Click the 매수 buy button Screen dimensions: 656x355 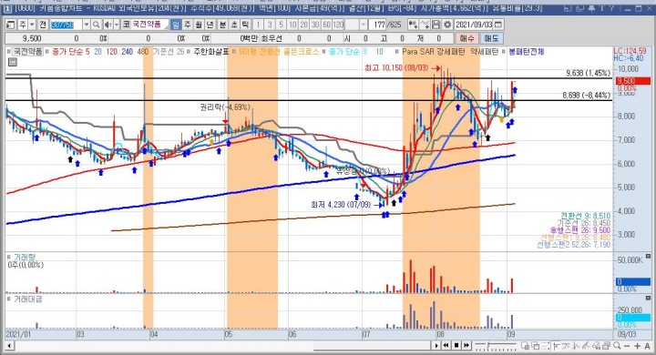(x=466, y=38)
